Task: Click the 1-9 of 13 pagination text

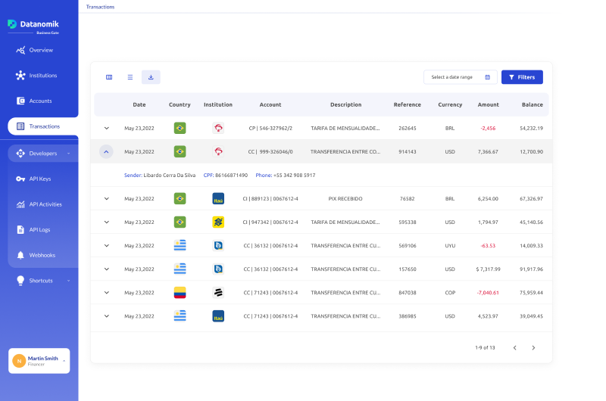Action: point(485,348)
